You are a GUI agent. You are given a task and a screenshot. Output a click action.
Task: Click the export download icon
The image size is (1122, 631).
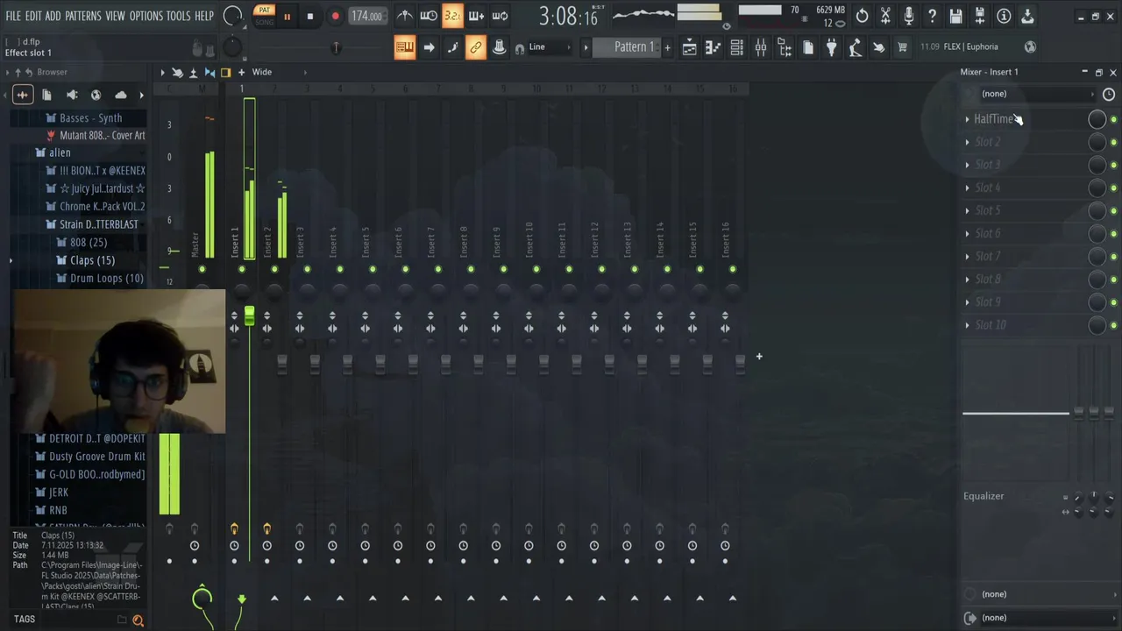click(1027, 16)
